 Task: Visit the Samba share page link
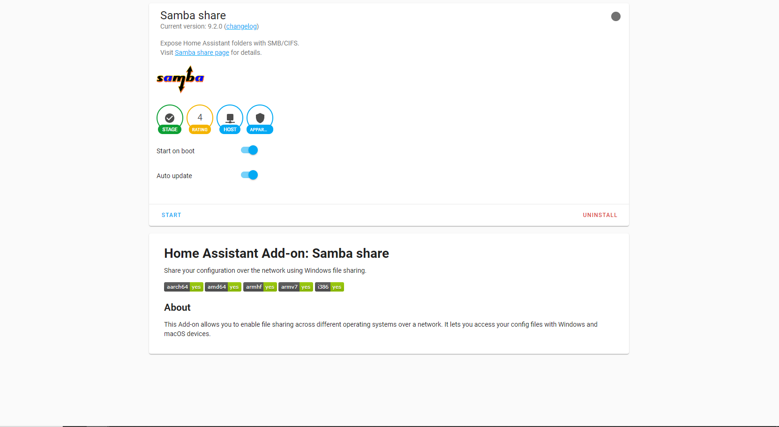pyautogui.click(x=202, y=52)
